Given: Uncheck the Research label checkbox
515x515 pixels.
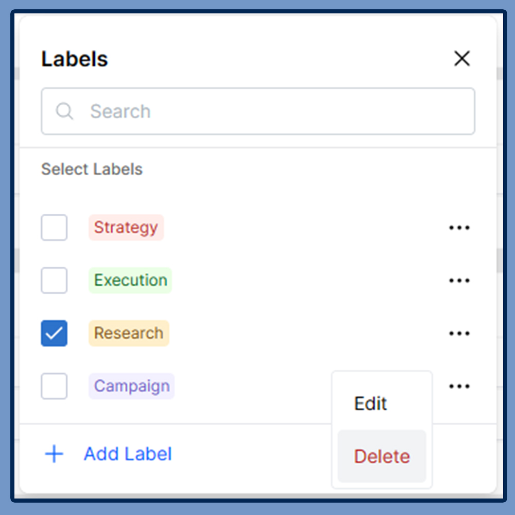Looking at the screenshot, I should click(54, 334).
